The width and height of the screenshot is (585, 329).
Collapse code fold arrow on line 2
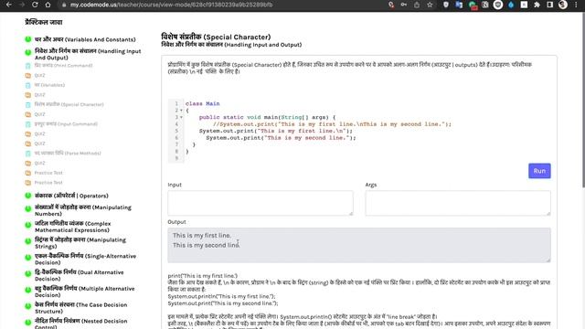(x=181, y=111)
